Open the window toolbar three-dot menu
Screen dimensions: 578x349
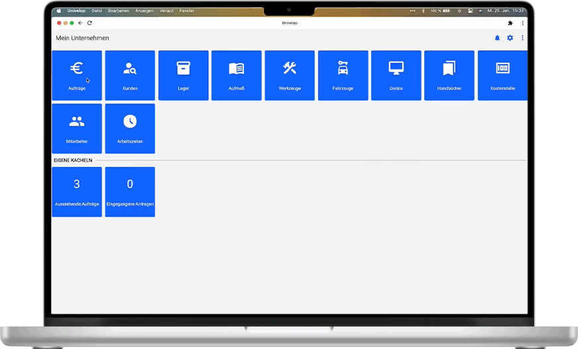522,23
